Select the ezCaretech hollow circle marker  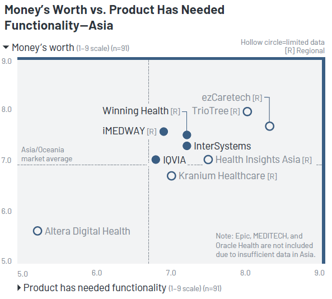point(269,126)
